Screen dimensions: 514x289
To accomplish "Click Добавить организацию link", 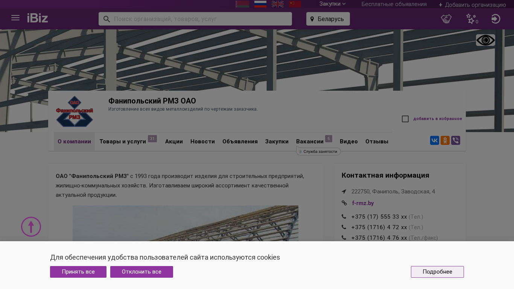I will [x=472, y=5].
